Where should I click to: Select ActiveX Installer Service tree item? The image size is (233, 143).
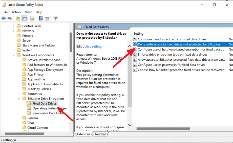(44, 60)
